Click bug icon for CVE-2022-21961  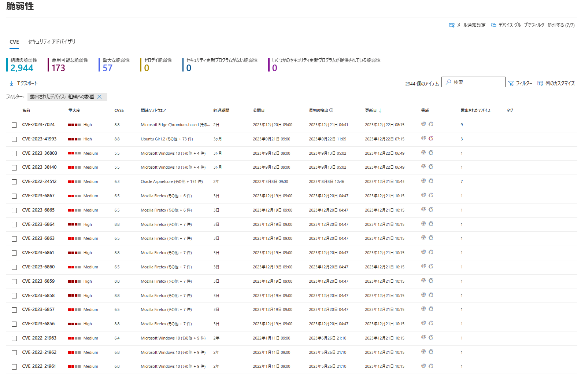pyautogui.click(x=431, y=366)
